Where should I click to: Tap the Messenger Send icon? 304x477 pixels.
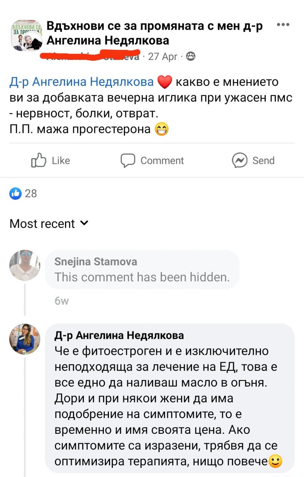[x=240, y=161]
